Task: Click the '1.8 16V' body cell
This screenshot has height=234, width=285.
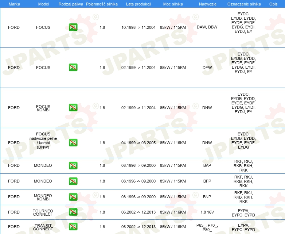Action: (207, 212)
